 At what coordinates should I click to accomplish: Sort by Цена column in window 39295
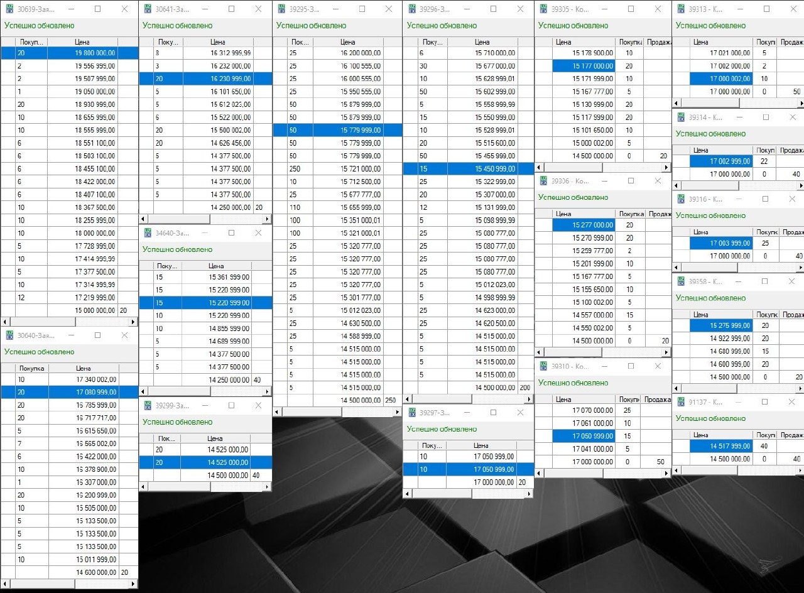[347, 42]
